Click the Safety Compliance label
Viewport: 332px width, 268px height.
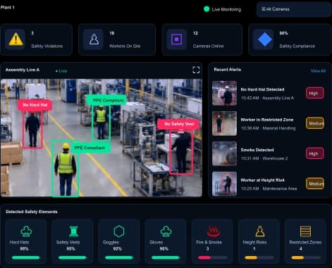[297, 46]
